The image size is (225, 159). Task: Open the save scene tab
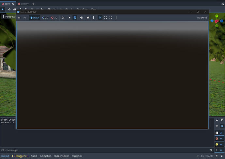click(7, 4)
